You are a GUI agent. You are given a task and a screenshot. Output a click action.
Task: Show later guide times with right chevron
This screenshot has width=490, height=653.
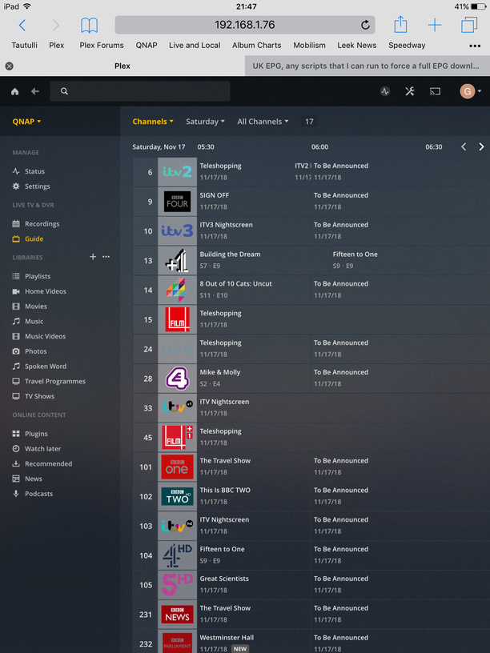tap(481, 146)
